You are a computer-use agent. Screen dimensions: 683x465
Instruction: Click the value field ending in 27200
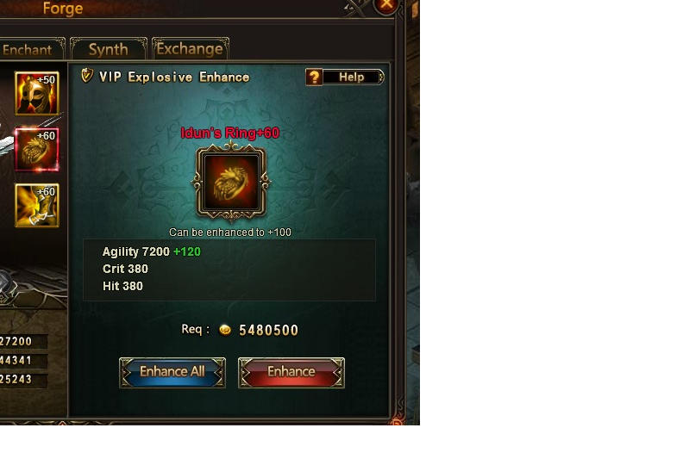click(23, 342)
